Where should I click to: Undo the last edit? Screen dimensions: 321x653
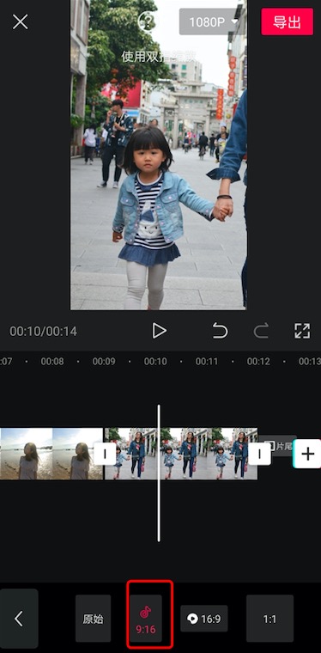[x=220, y=331]
